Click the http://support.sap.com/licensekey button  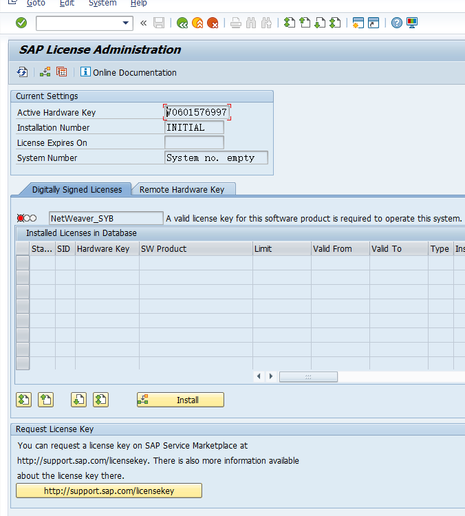click(x=109, y=491)
